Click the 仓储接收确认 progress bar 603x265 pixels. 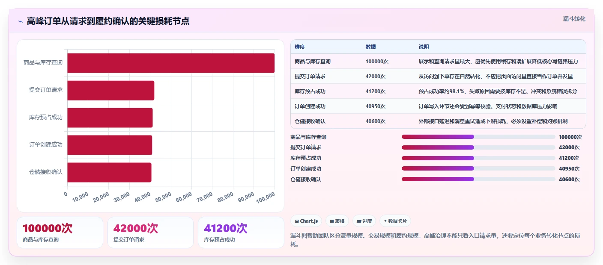[478, 179]
